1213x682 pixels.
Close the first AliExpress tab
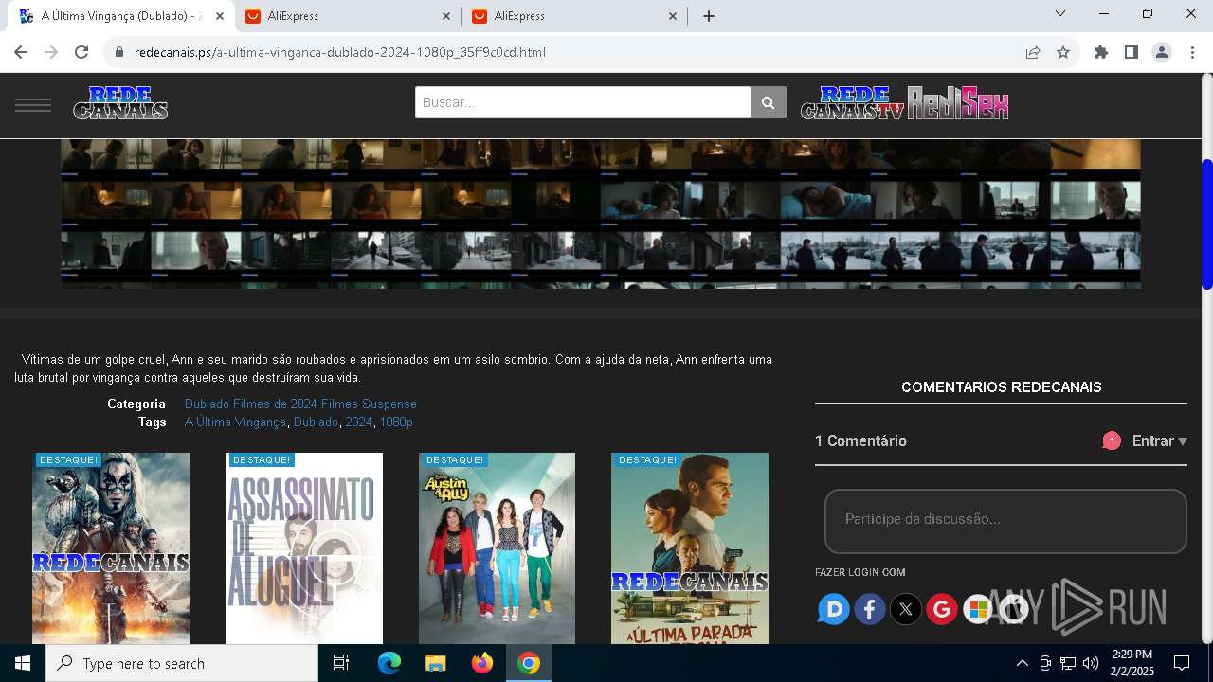447,16
